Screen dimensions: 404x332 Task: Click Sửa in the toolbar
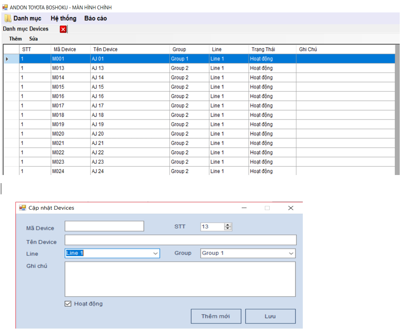[x=33, y=39]
